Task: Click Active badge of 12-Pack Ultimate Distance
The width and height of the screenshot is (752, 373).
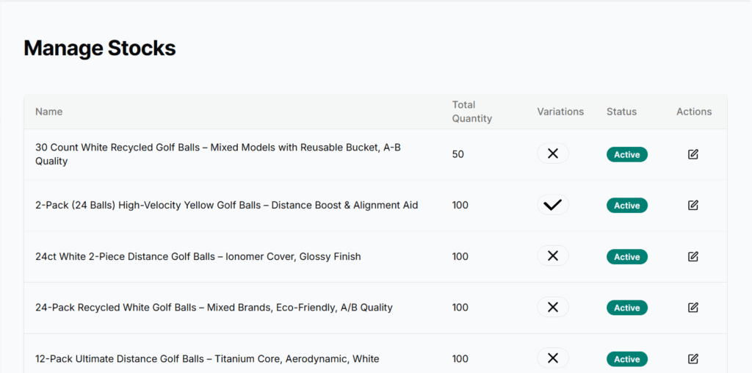Action: tap(626, 359)
